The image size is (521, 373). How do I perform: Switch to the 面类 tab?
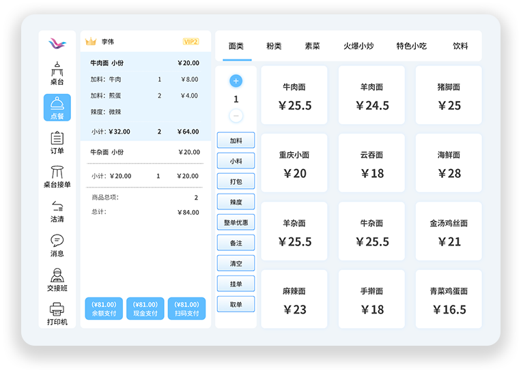point(236,46)
